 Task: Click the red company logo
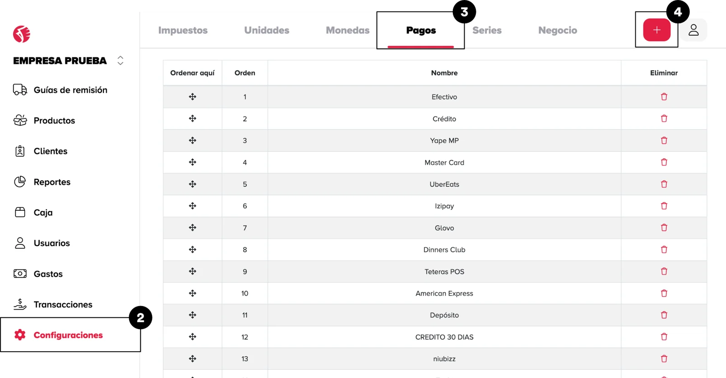coord(21,34)
